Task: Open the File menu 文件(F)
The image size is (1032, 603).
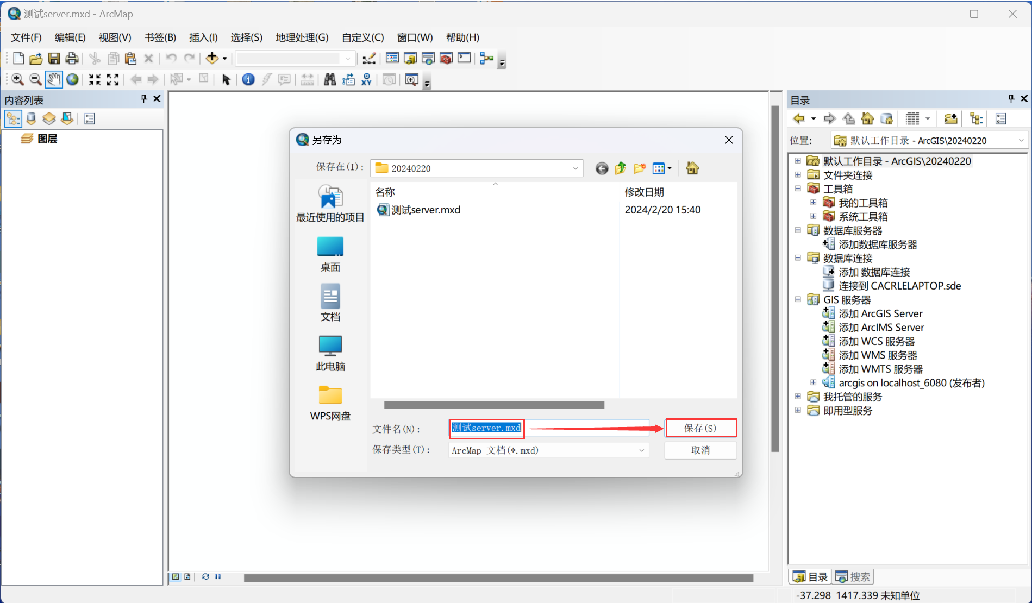Action: (26, 37)
